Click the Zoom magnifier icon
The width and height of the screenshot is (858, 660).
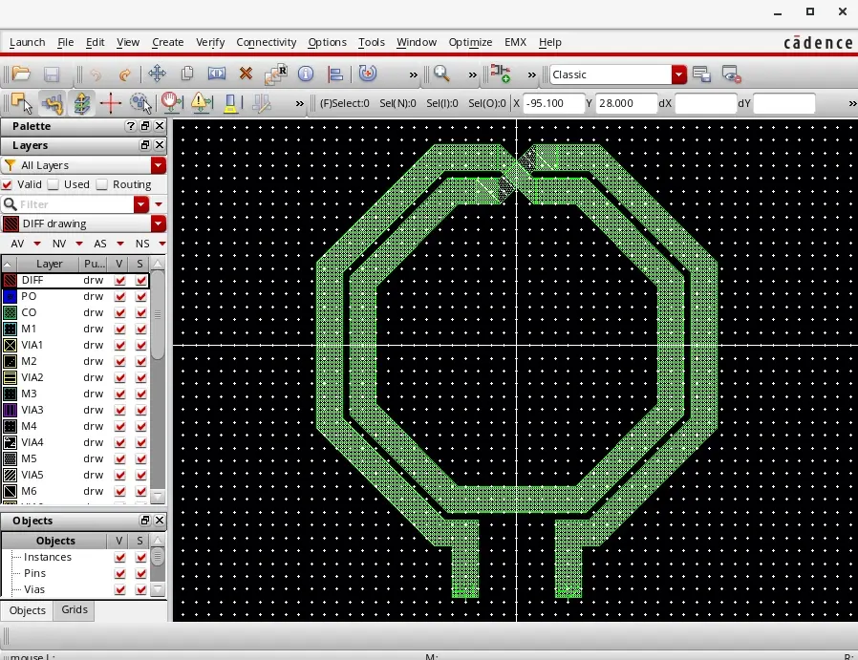441,74
